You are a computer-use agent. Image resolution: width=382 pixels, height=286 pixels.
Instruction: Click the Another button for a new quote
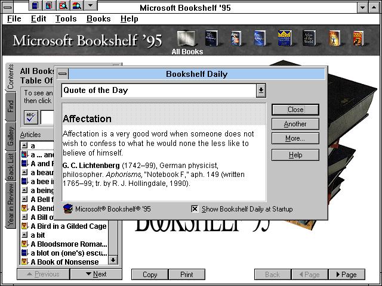pyautogui.click(x=295, y=124)
